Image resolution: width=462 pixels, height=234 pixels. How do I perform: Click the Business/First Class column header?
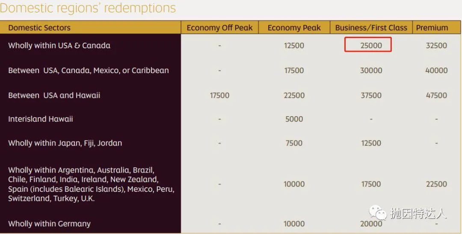click(x=371, y=28)
